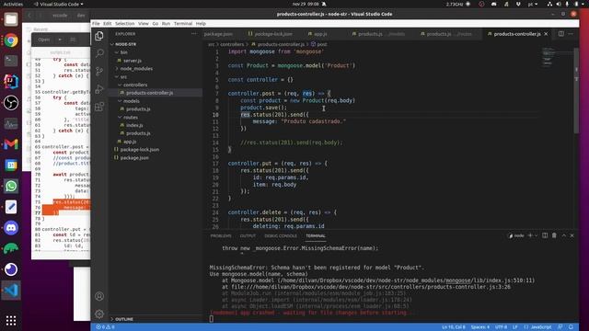Switch to the OUTPUT panel tab

[x=248, y=235]
